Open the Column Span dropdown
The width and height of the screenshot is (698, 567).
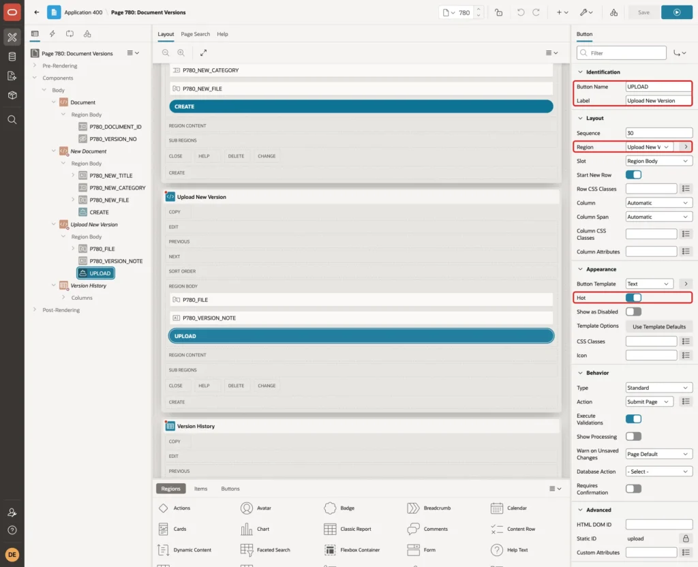[659, 217]
